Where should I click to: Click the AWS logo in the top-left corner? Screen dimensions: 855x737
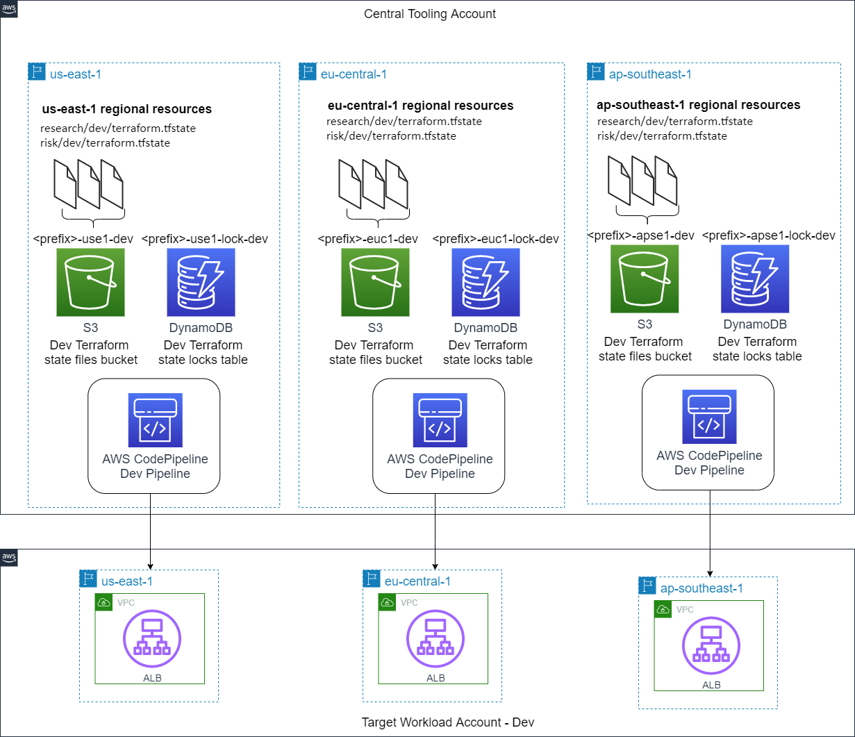click(x=9, y=9)
